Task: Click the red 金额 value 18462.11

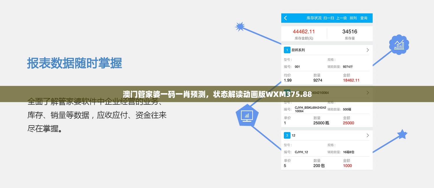Action: (x=351, y=80)
